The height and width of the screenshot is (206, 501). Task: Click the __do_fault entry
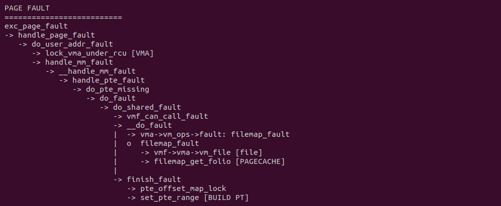coord(149,125)
